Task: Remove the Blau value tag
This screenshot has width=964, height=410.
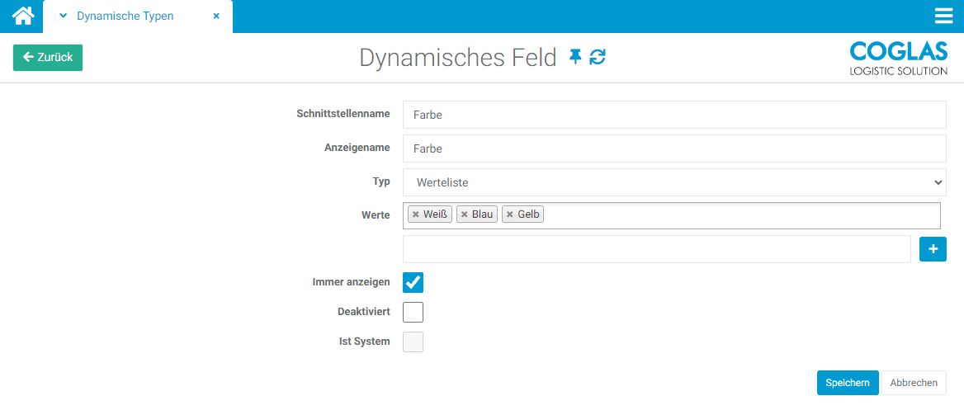Action: (x=465, y=214)
